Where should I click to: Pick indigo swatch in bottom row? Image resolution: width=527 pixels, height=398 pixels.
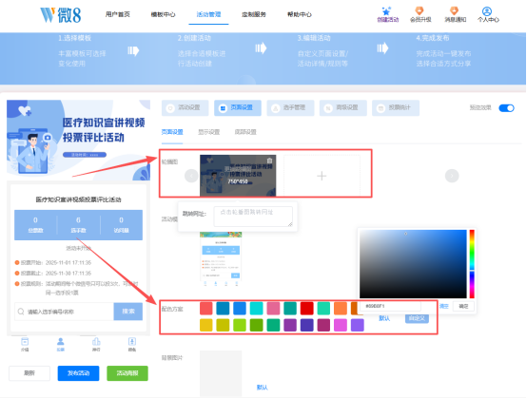point(307,325)
